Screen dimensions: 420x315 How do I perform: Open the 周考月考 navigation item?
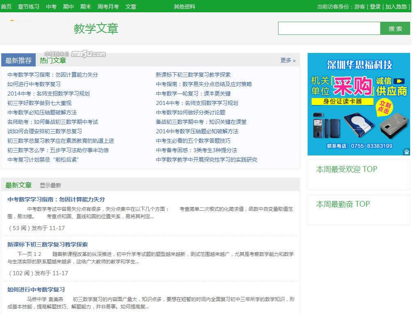click(108, 7)
